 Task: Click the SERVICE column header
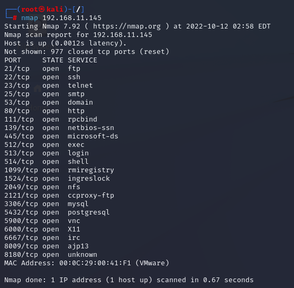82,60
